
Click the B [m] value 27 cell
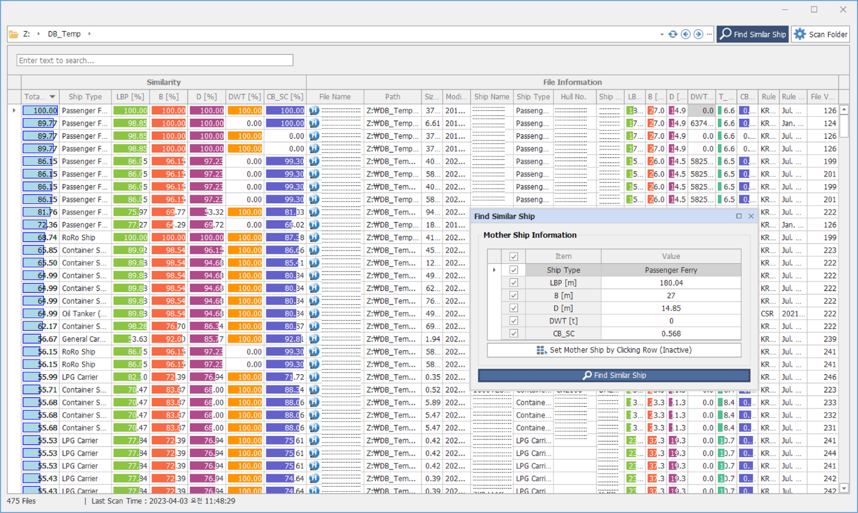[671, 295]
